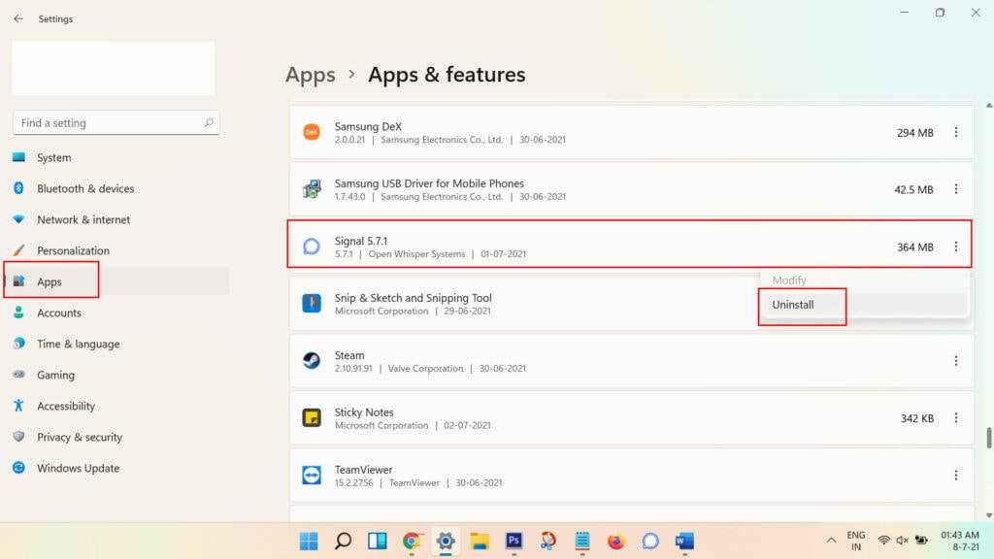
Task: Select the Samsung USB Driver 42.5 MB size
Action: pyautogui.click(x=913, y=190)
